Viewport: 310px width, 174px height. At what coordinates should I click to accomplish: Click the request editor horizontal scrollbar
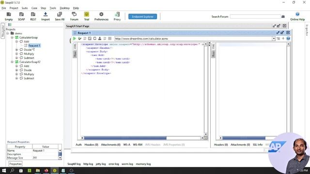coord(125,138)
